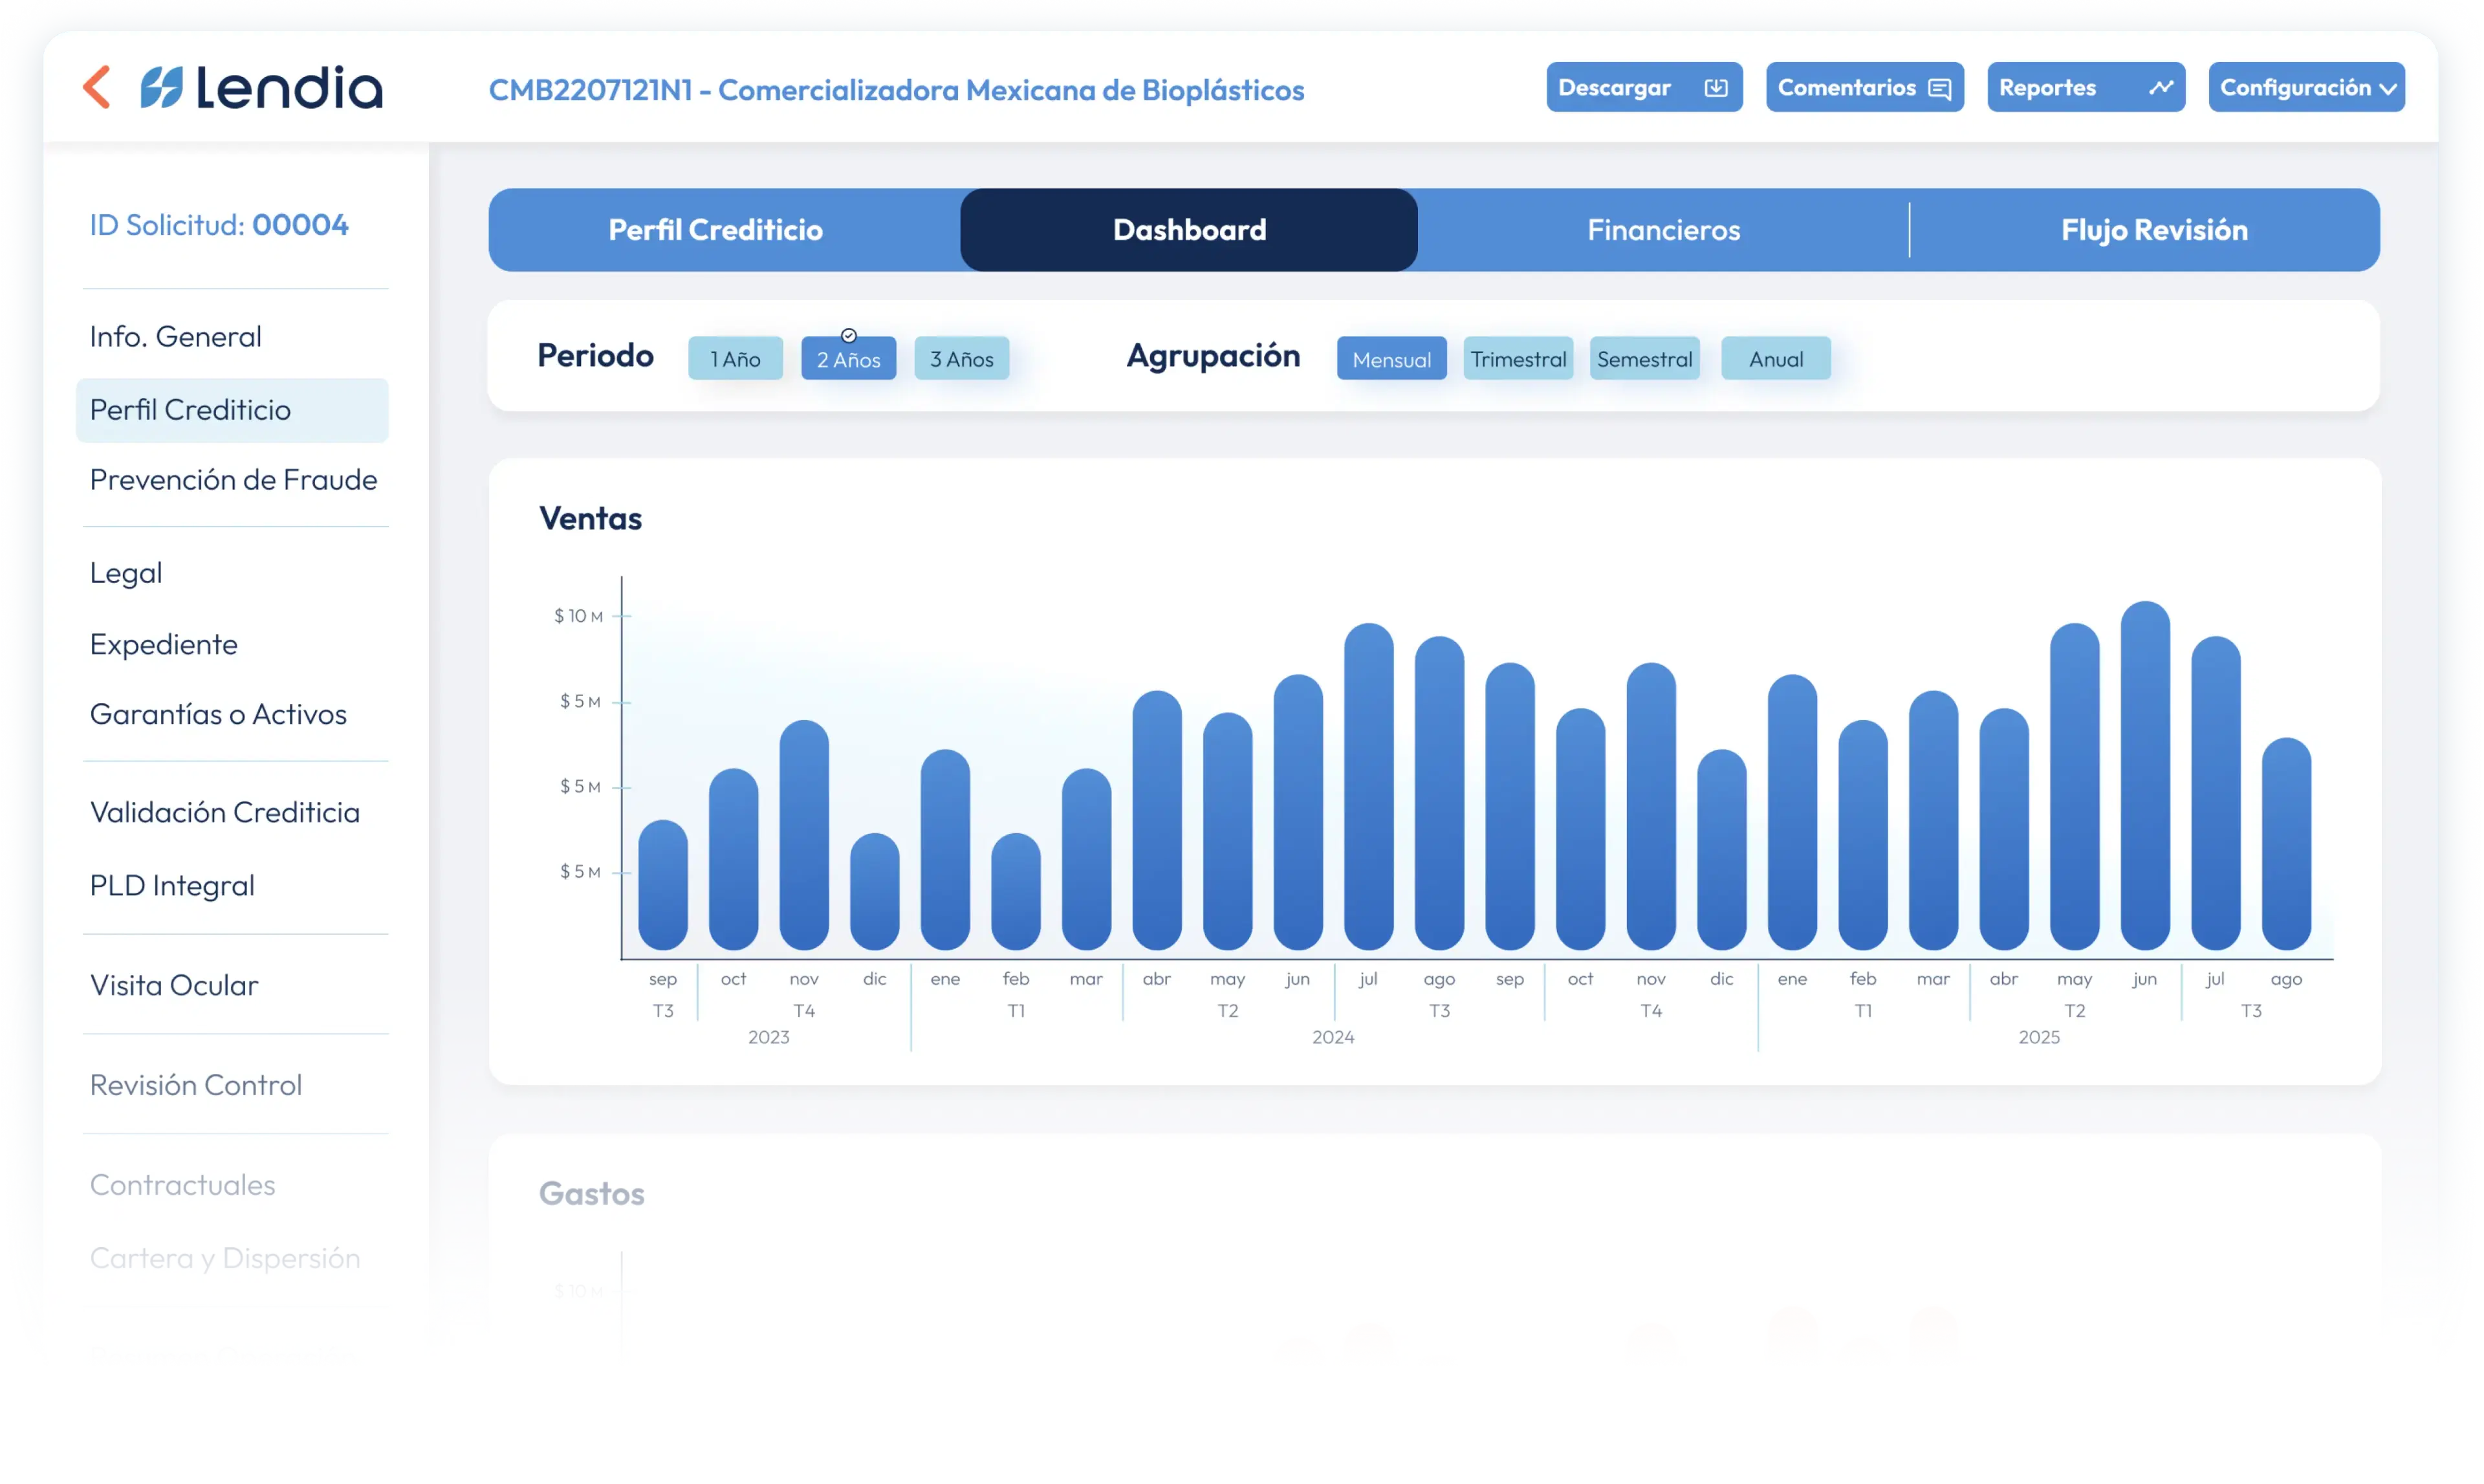Expand the Configuración dropdown chevron
Viewport: 2484px width, 1484px height.
(x=2388, y=89)
